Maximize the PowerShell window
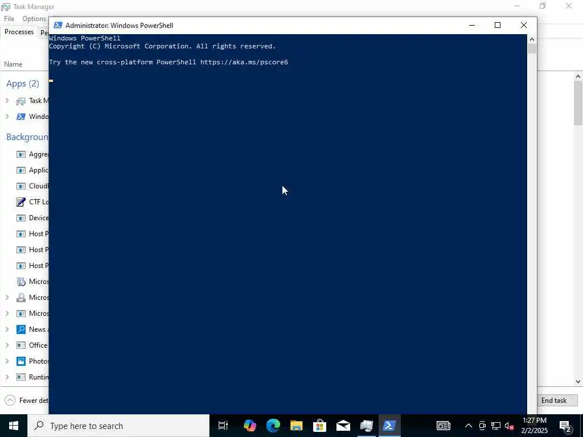The width and height of the screenshot is (583, 437). point(498,25)
